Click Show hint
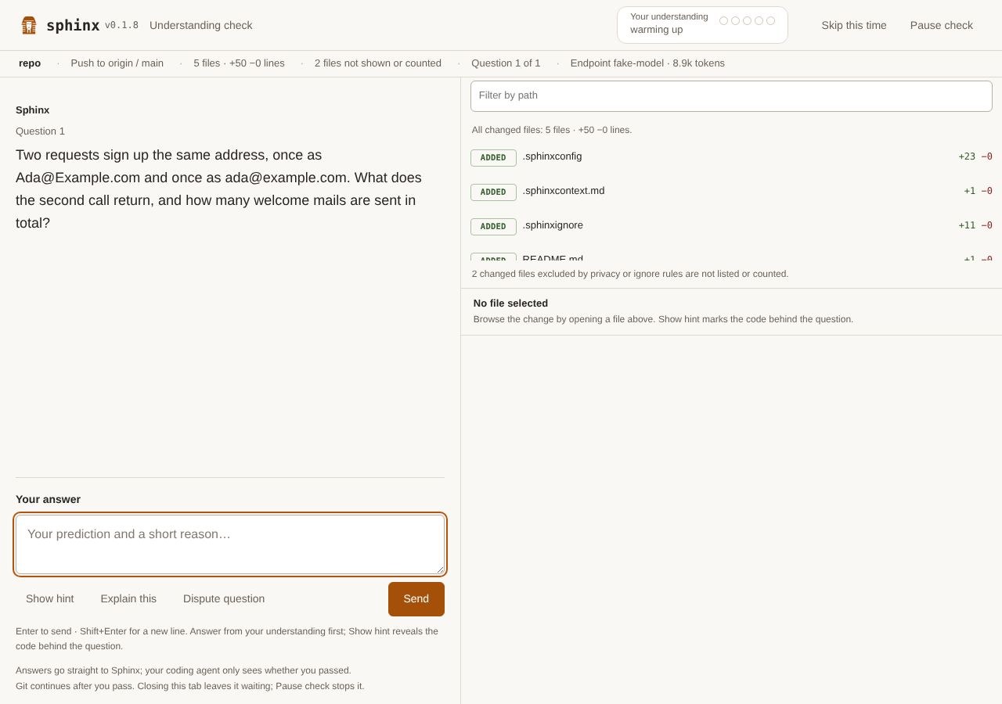 point(50,598)
